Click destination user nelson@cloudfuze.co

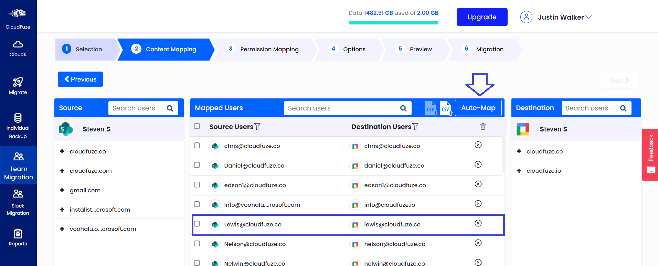coord(395,244)
